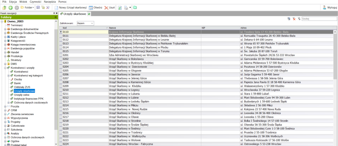338x146 pixels.
Task: Refresh the list with green arrows icon
Action: [x=120, y=8]
